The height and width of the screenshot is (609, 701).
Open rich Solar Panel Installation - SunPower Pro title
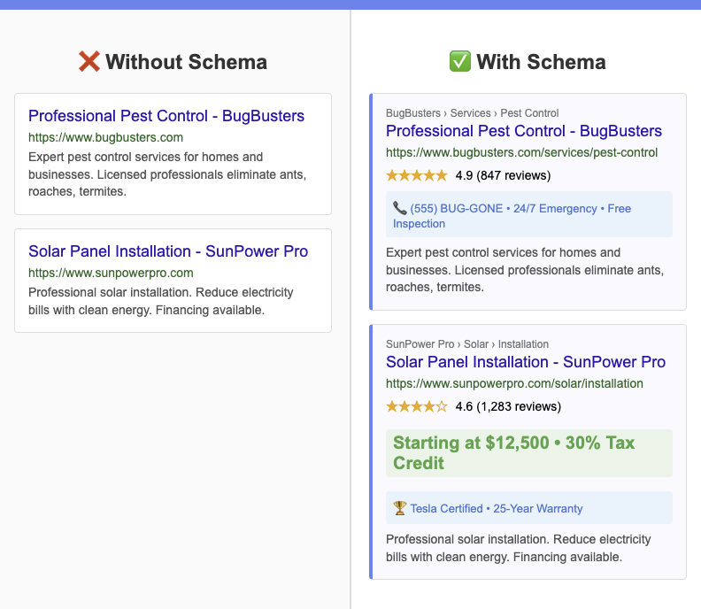(x=526, y=362)
